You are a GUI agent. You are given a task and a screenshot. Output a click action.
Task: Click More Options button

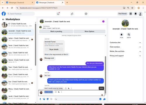[89, 31]
